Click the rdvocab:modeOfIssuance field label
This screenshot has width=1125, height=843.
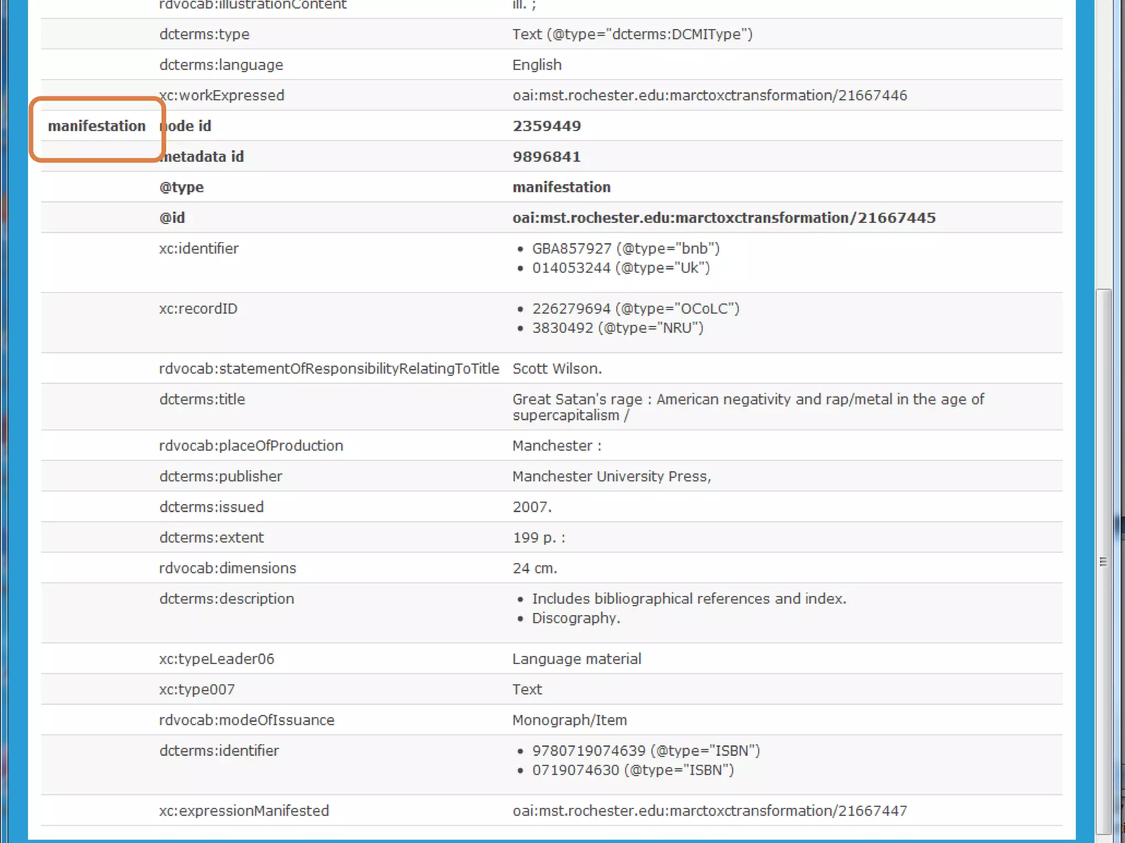[247, 720]
